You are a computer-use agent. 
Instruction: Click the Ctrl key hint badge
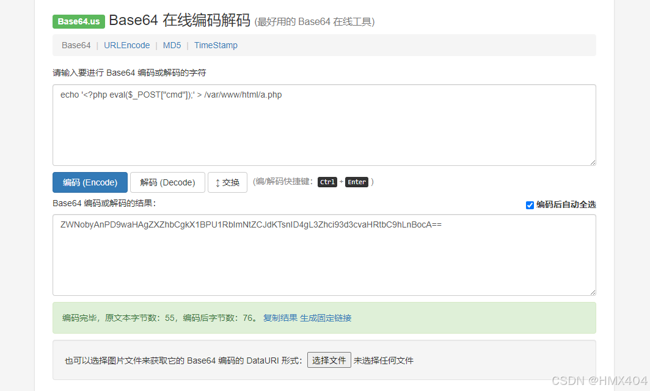click(327, 182)
